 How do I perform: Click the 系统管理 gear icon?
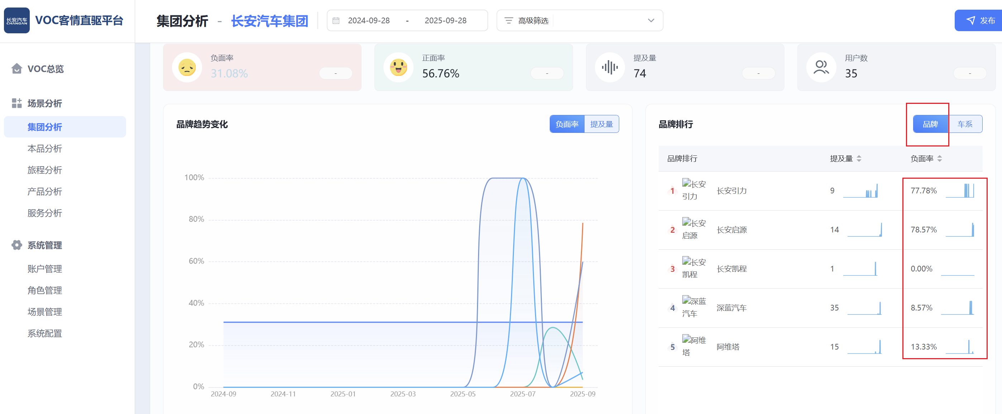coord(17,245)
